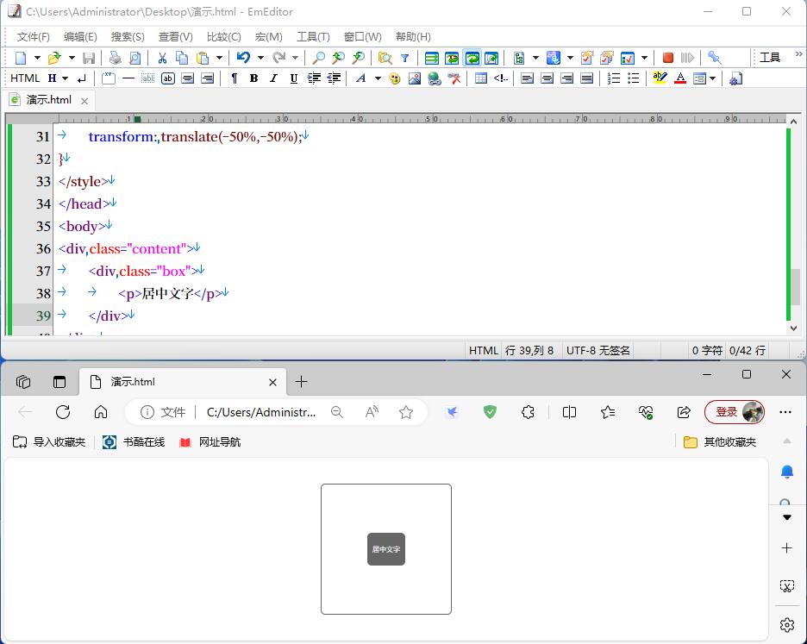Click the 登录 sign-in button in Edge
Image resolution: width=807 pixels, height=644 pixels.
coord(735,412)
